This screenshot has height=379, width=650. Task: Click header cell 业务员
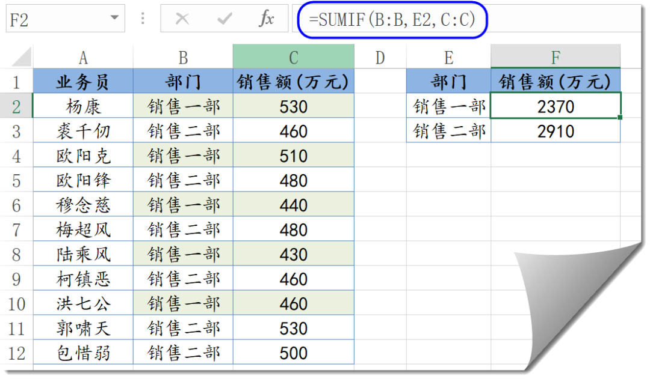83,82
